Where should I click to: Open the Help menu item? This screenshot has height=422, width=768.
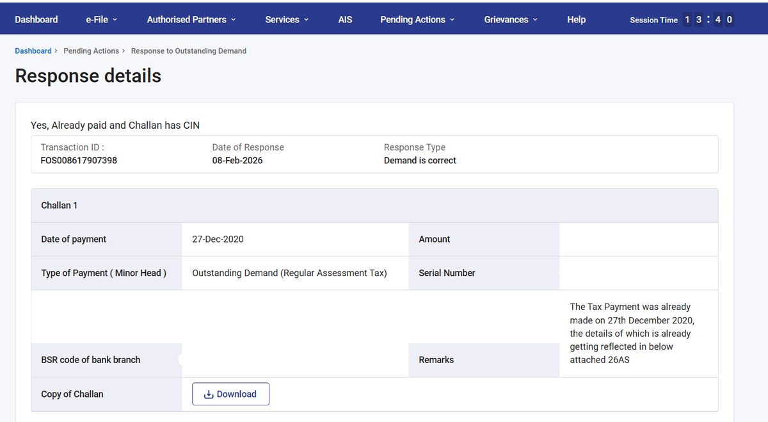(x=576, y=19)
